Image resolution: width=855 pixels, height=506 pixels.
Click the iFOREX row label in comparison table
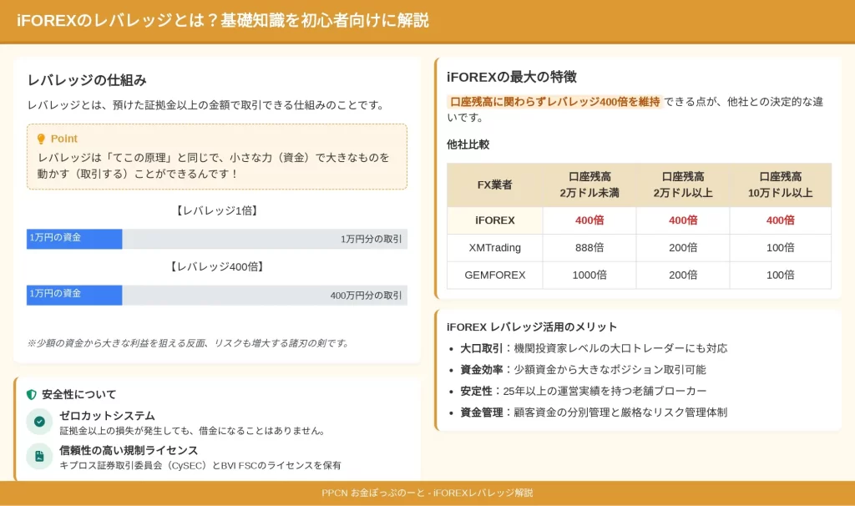[x=494, y=220]
